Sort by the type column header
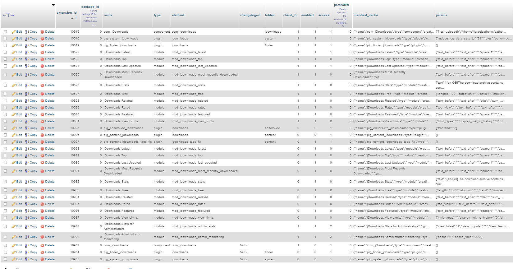513x269 pixels. coord(157,15)
